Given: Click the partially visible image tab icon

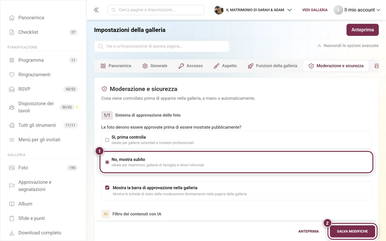Looking at the screenshot, I should pos(377,66).
